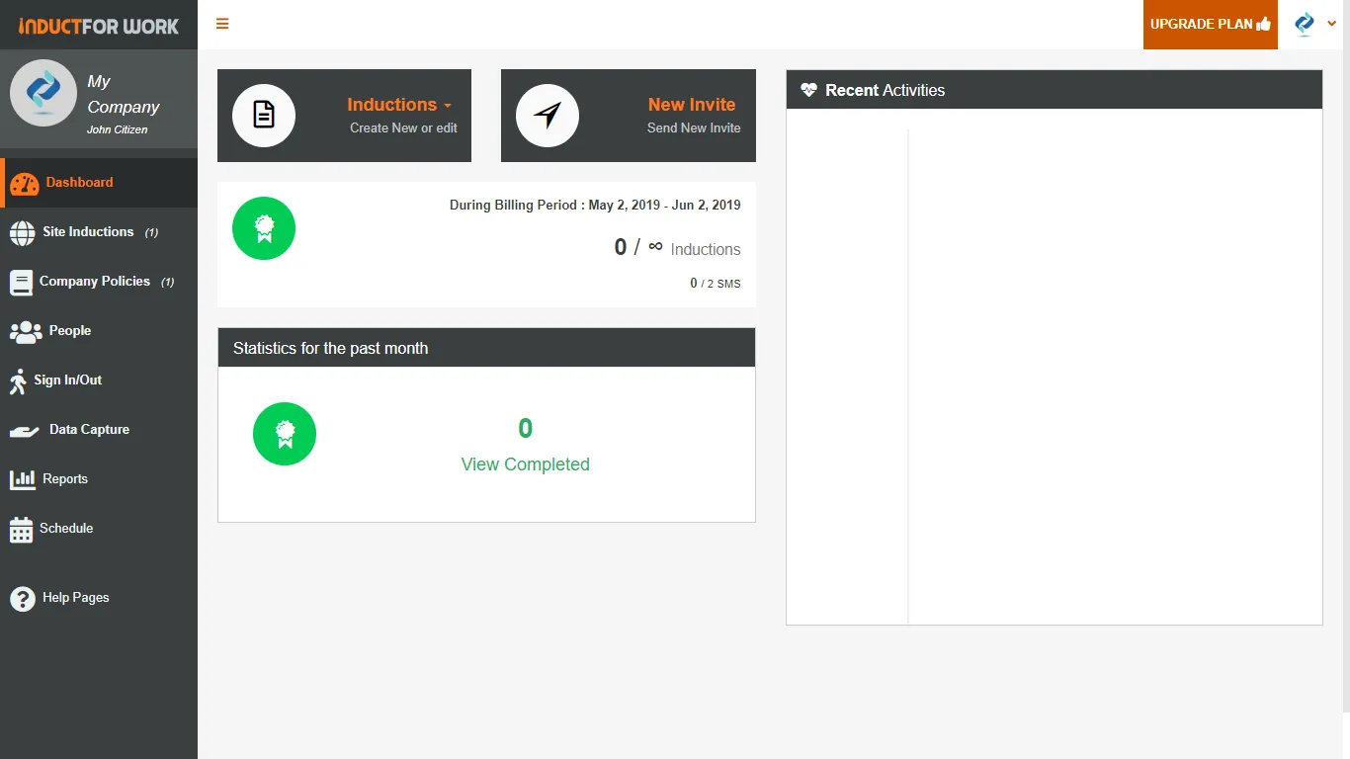Click the top-right account logo

1305,24
